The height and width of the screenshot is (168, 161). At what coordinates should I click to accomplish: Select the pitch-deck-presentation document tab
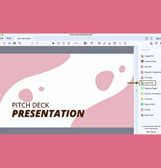(x=24, y=39)
